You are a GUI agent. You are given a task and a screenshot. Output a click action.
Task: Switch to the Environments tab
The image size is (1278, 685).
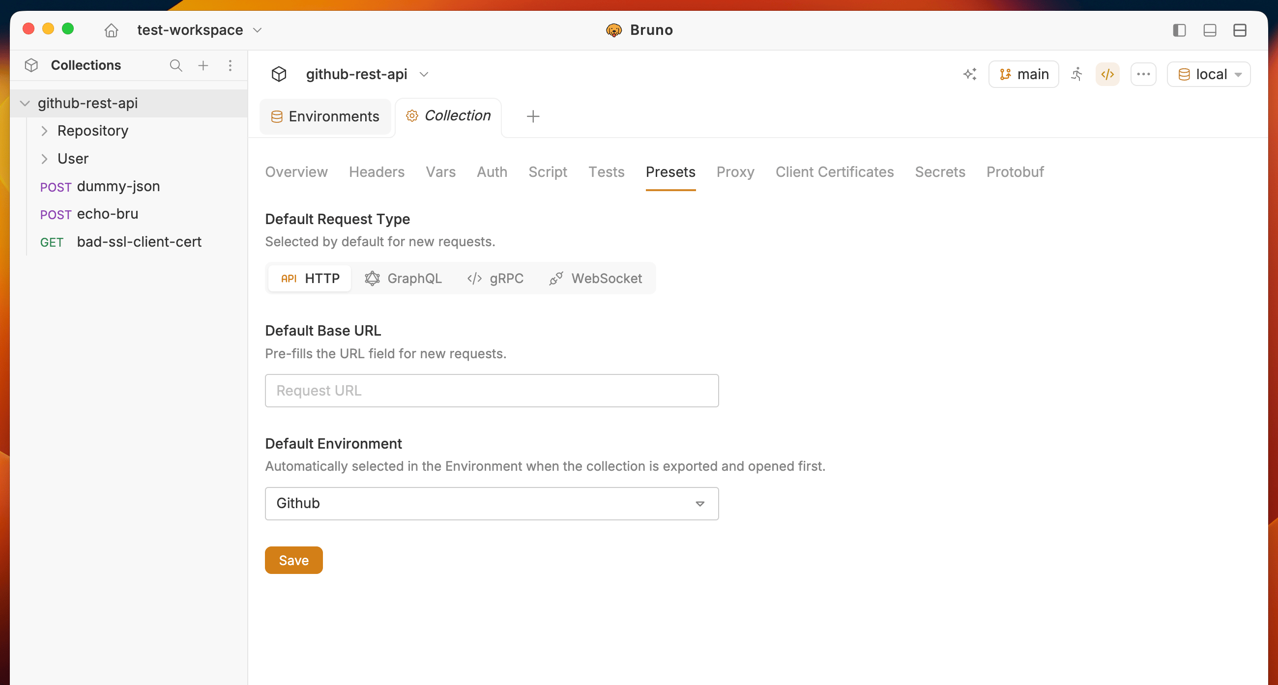[x=325, y=116]
